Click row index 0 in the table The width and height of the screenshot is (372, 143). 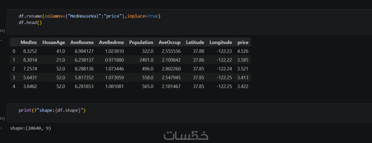[14, 51]
